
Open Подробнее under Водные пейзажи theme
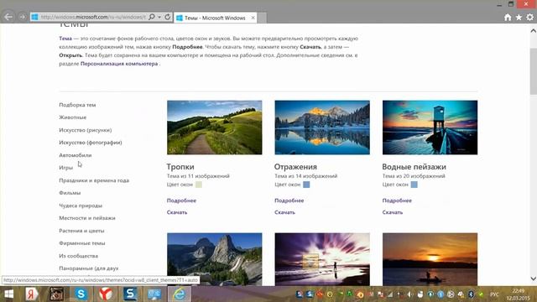point(397,200)
